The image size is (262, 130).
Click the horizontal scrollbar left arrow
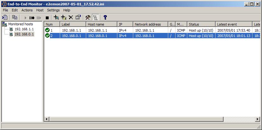click(47, 119)
